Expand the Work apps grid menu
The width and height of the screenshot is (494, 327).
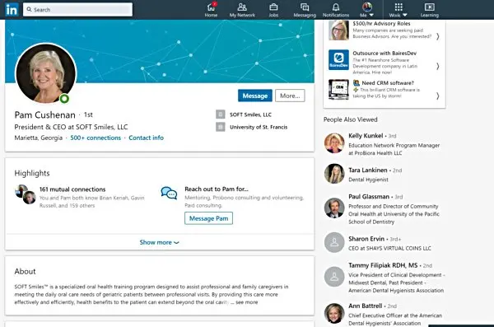(398, 10)
